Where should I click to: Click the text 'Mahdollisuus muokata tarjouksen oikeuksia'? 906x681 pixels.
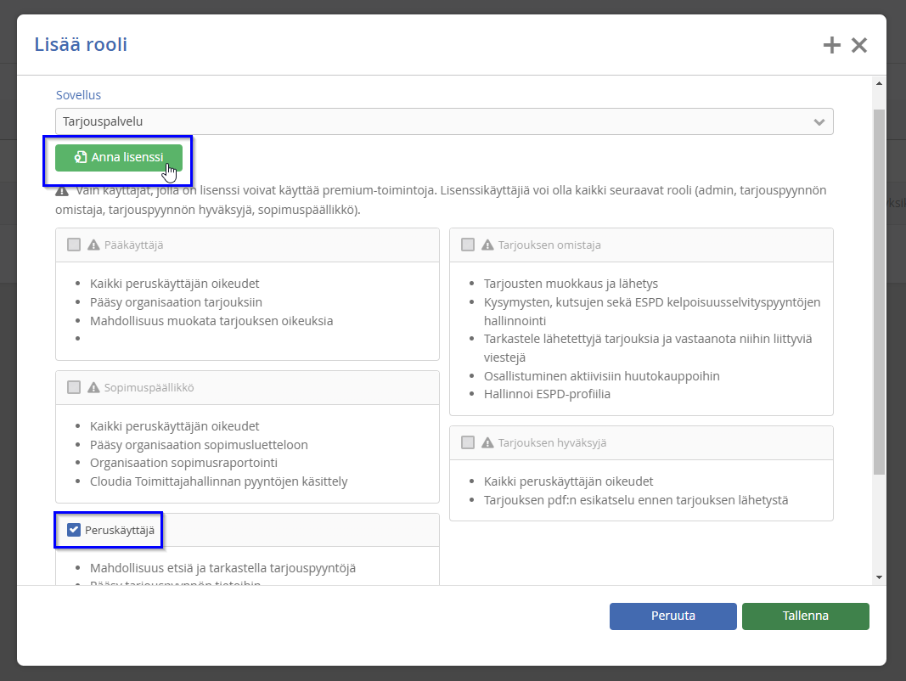click(211, 321)
